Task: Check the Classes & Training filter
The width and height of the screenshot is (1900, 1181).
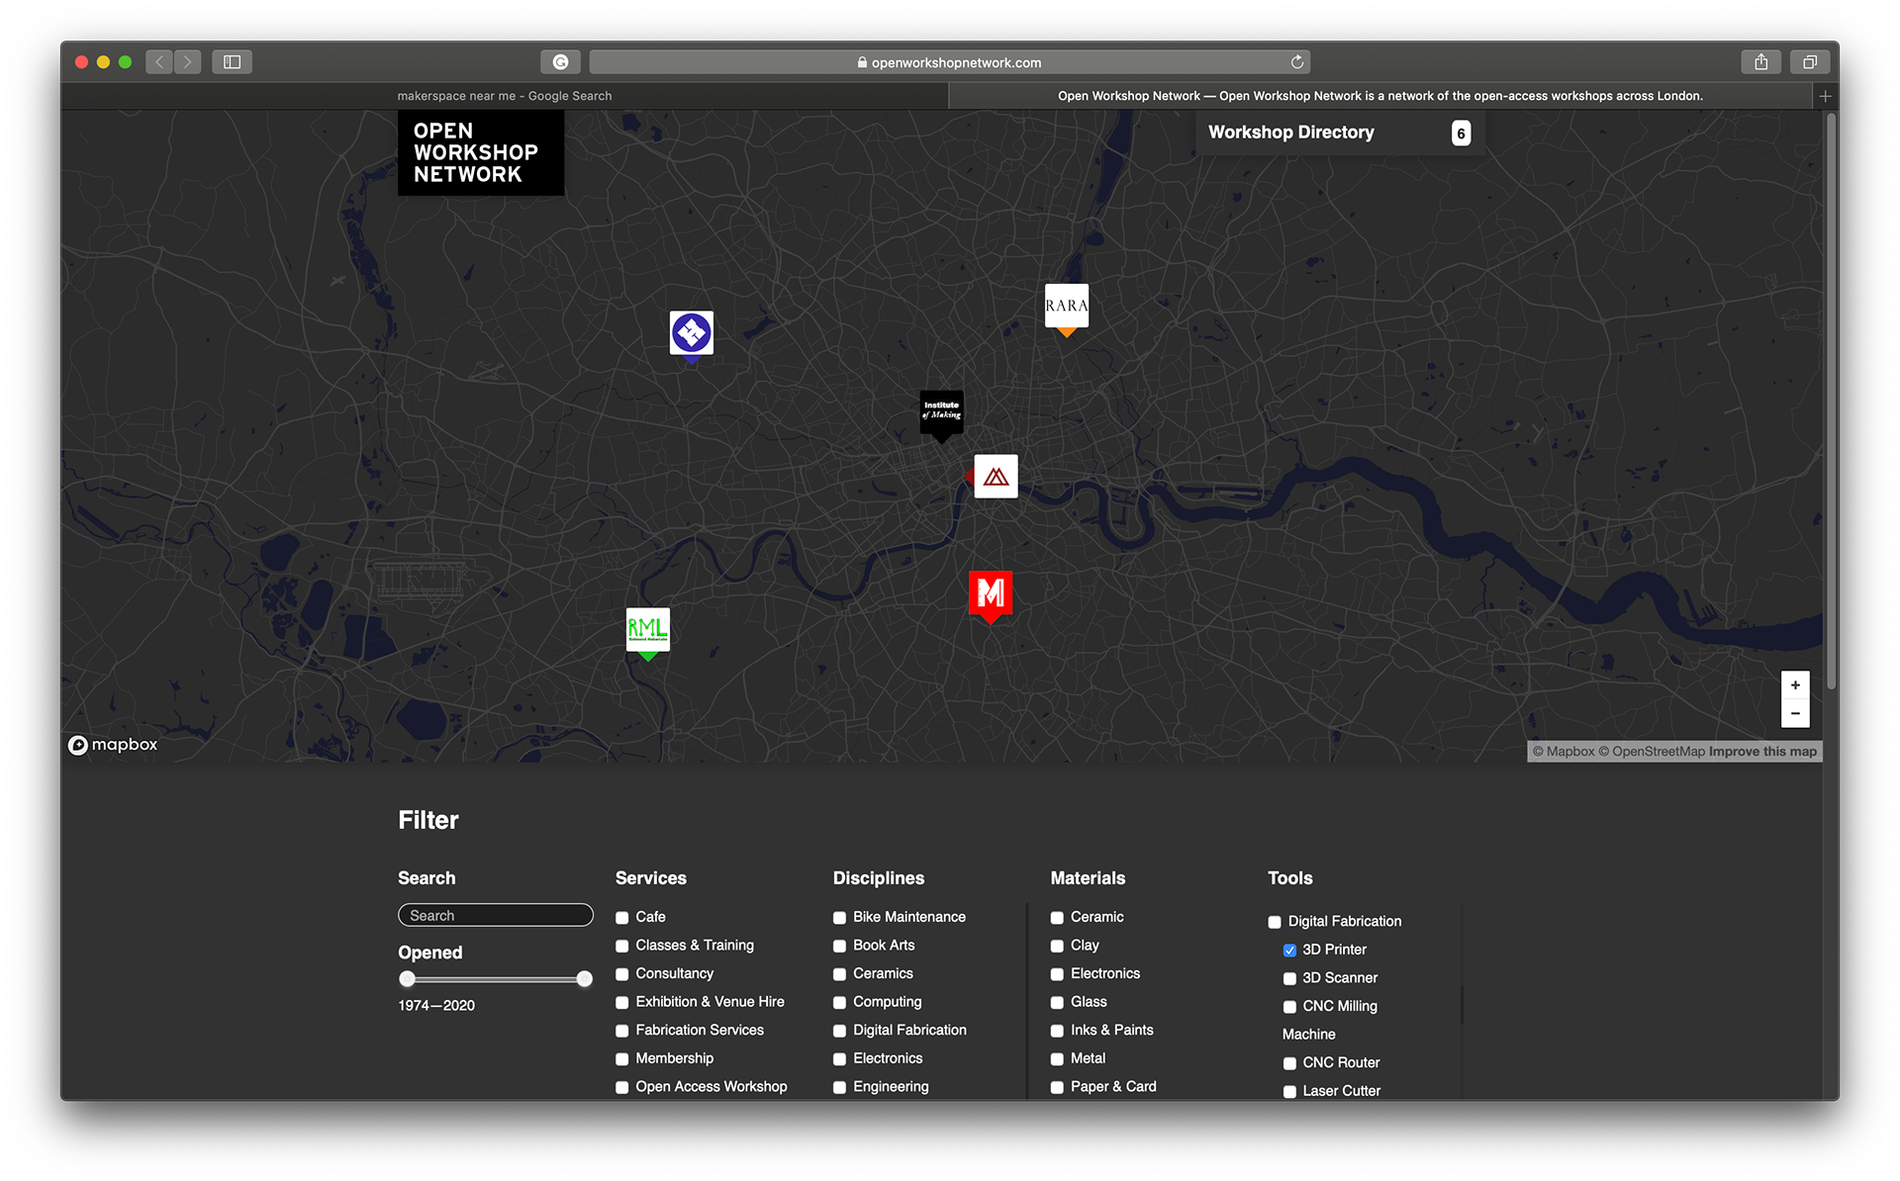Action: [x=622, y=947]
